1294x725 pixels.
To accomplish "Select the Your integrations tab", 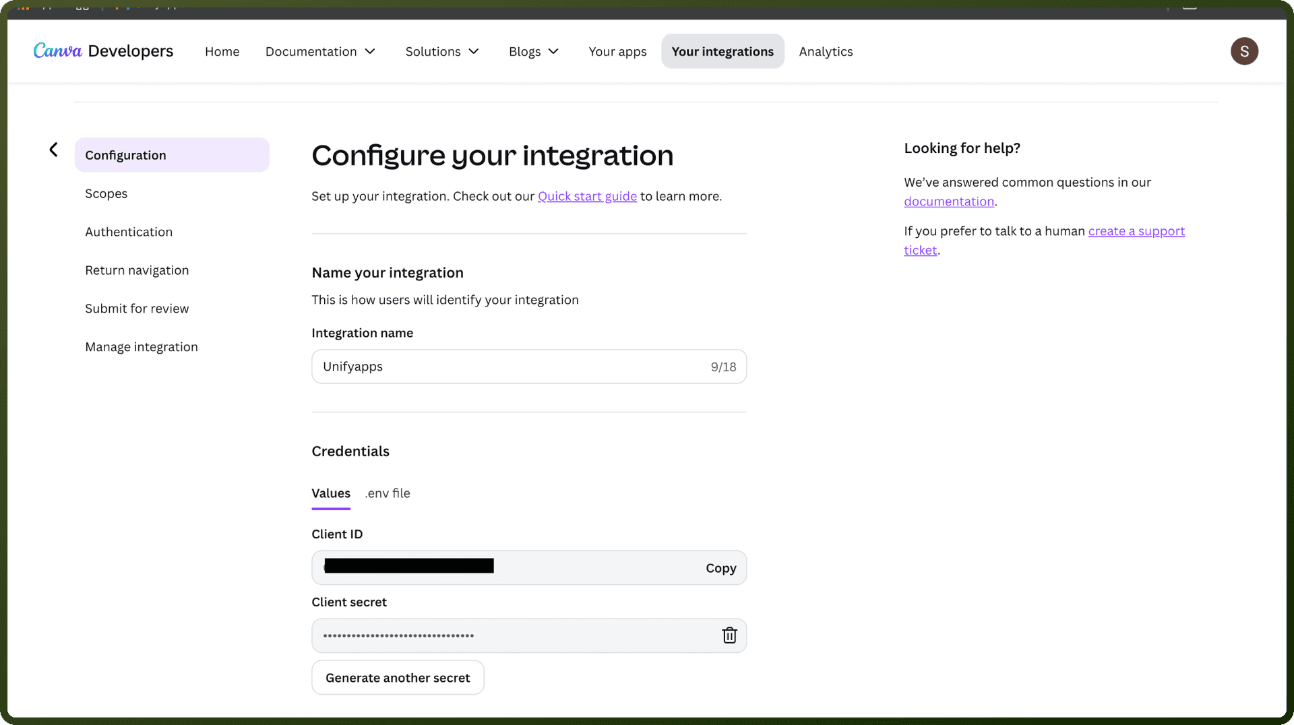I will [722, 51].
